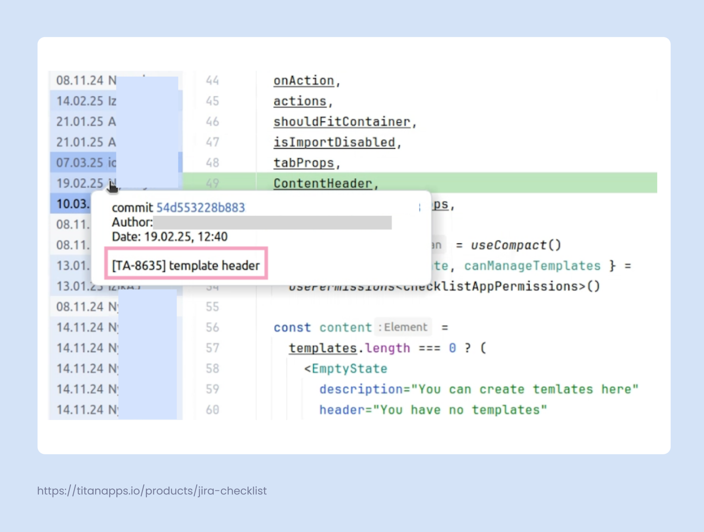Click line number 56
This screenshot has height=532, width=704.
[213, 327]
